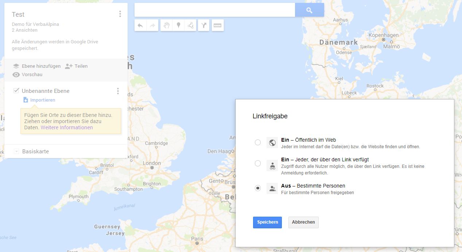This screenshot has width=462, height=252.
Task: Open the add directions tool
Action: (x=204, y=25)
